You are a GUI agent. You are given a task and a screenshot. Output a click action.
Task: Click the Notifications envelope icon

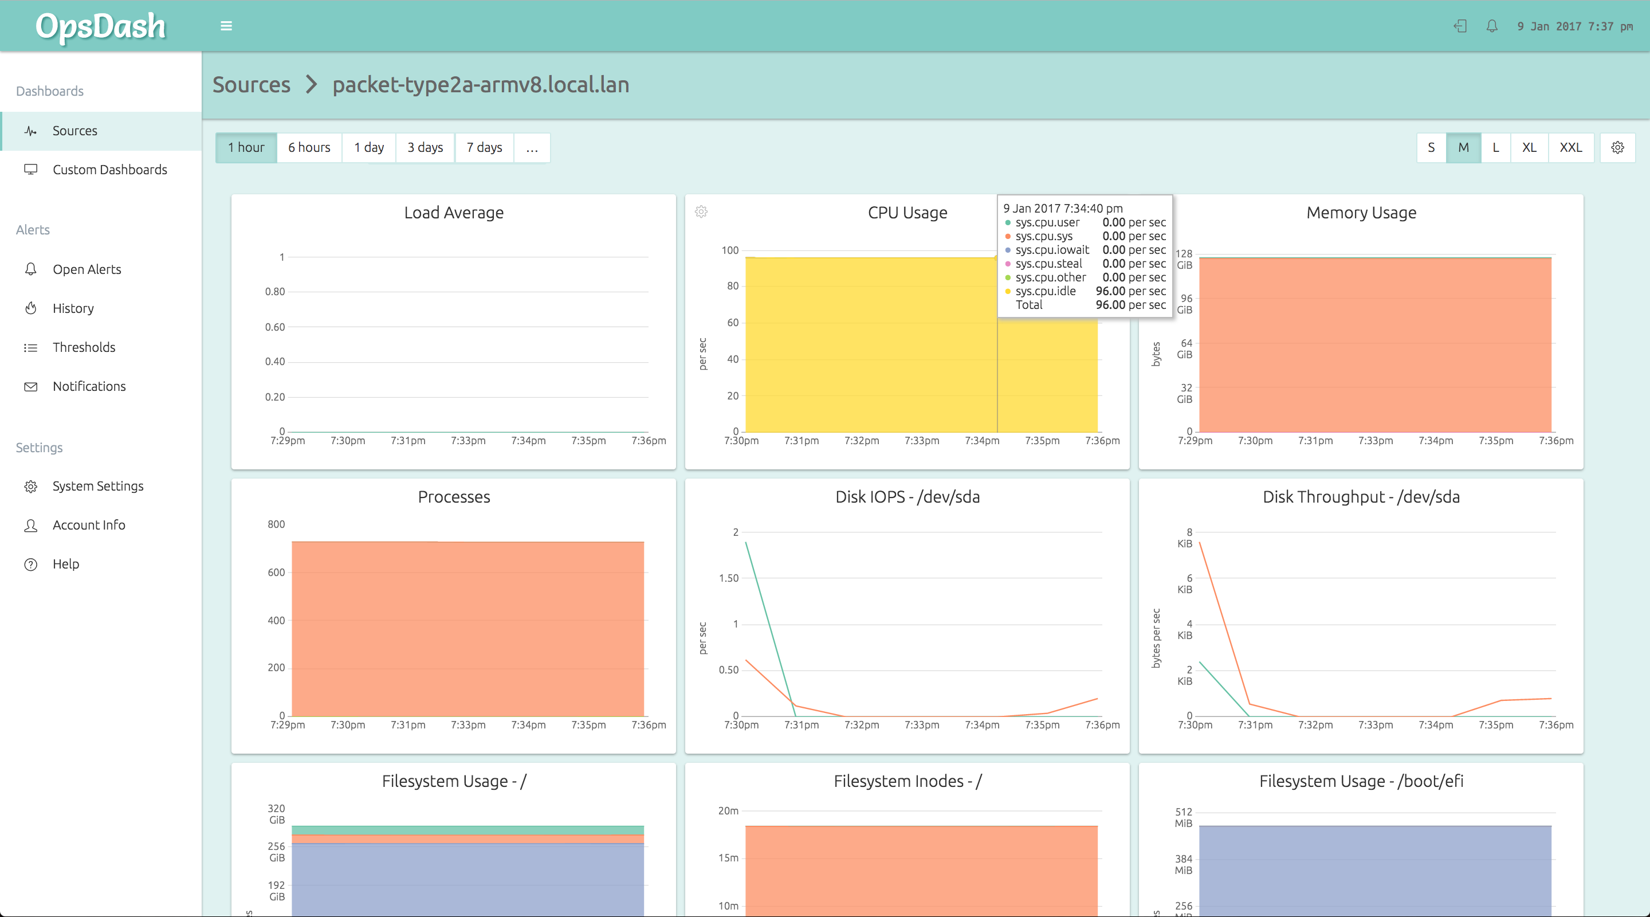(30, 386)
